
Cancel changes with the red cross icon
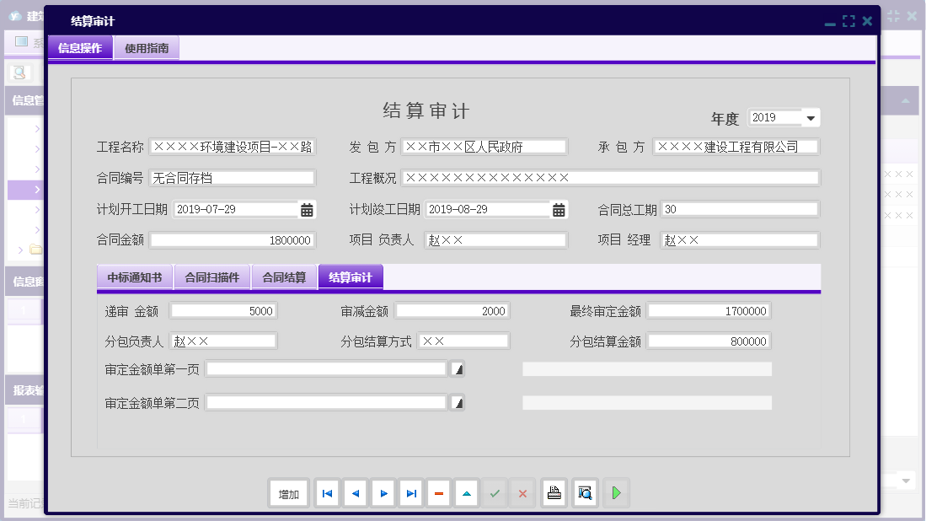click(522, 493)
